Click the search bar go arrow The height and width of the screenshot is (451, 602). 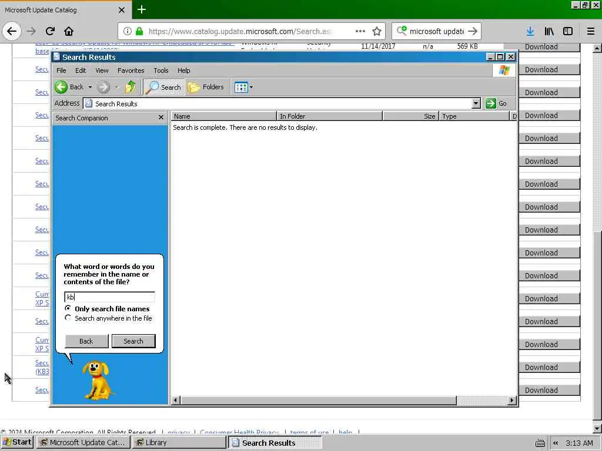point(473,31)
